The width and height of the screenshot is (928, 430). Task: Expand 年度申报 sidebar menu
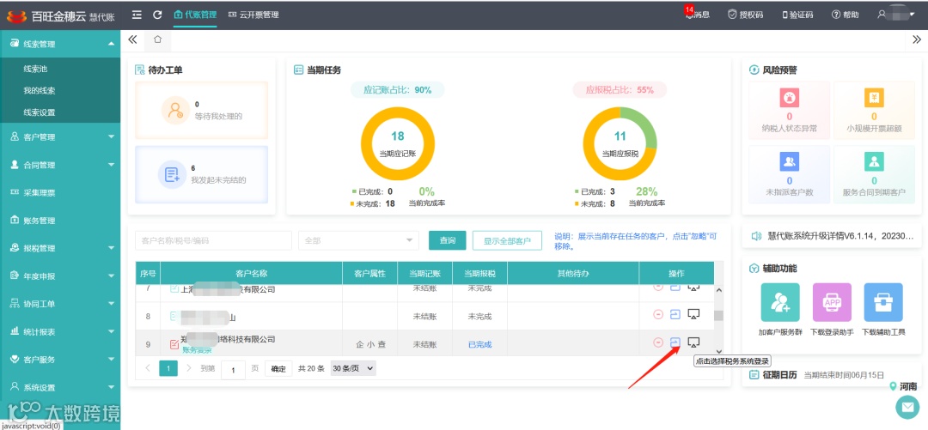60,276
